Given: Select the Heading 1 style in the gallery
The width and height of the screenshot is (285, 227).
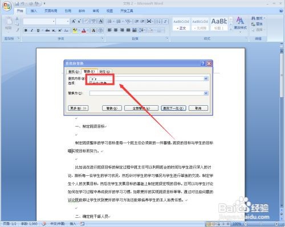Looking at the screenshot, I should [x=219, y=24].
